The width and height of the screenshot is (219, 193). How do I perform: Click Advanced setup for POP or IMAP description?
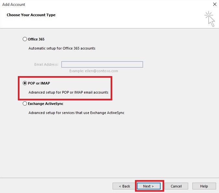pos(68,92)
